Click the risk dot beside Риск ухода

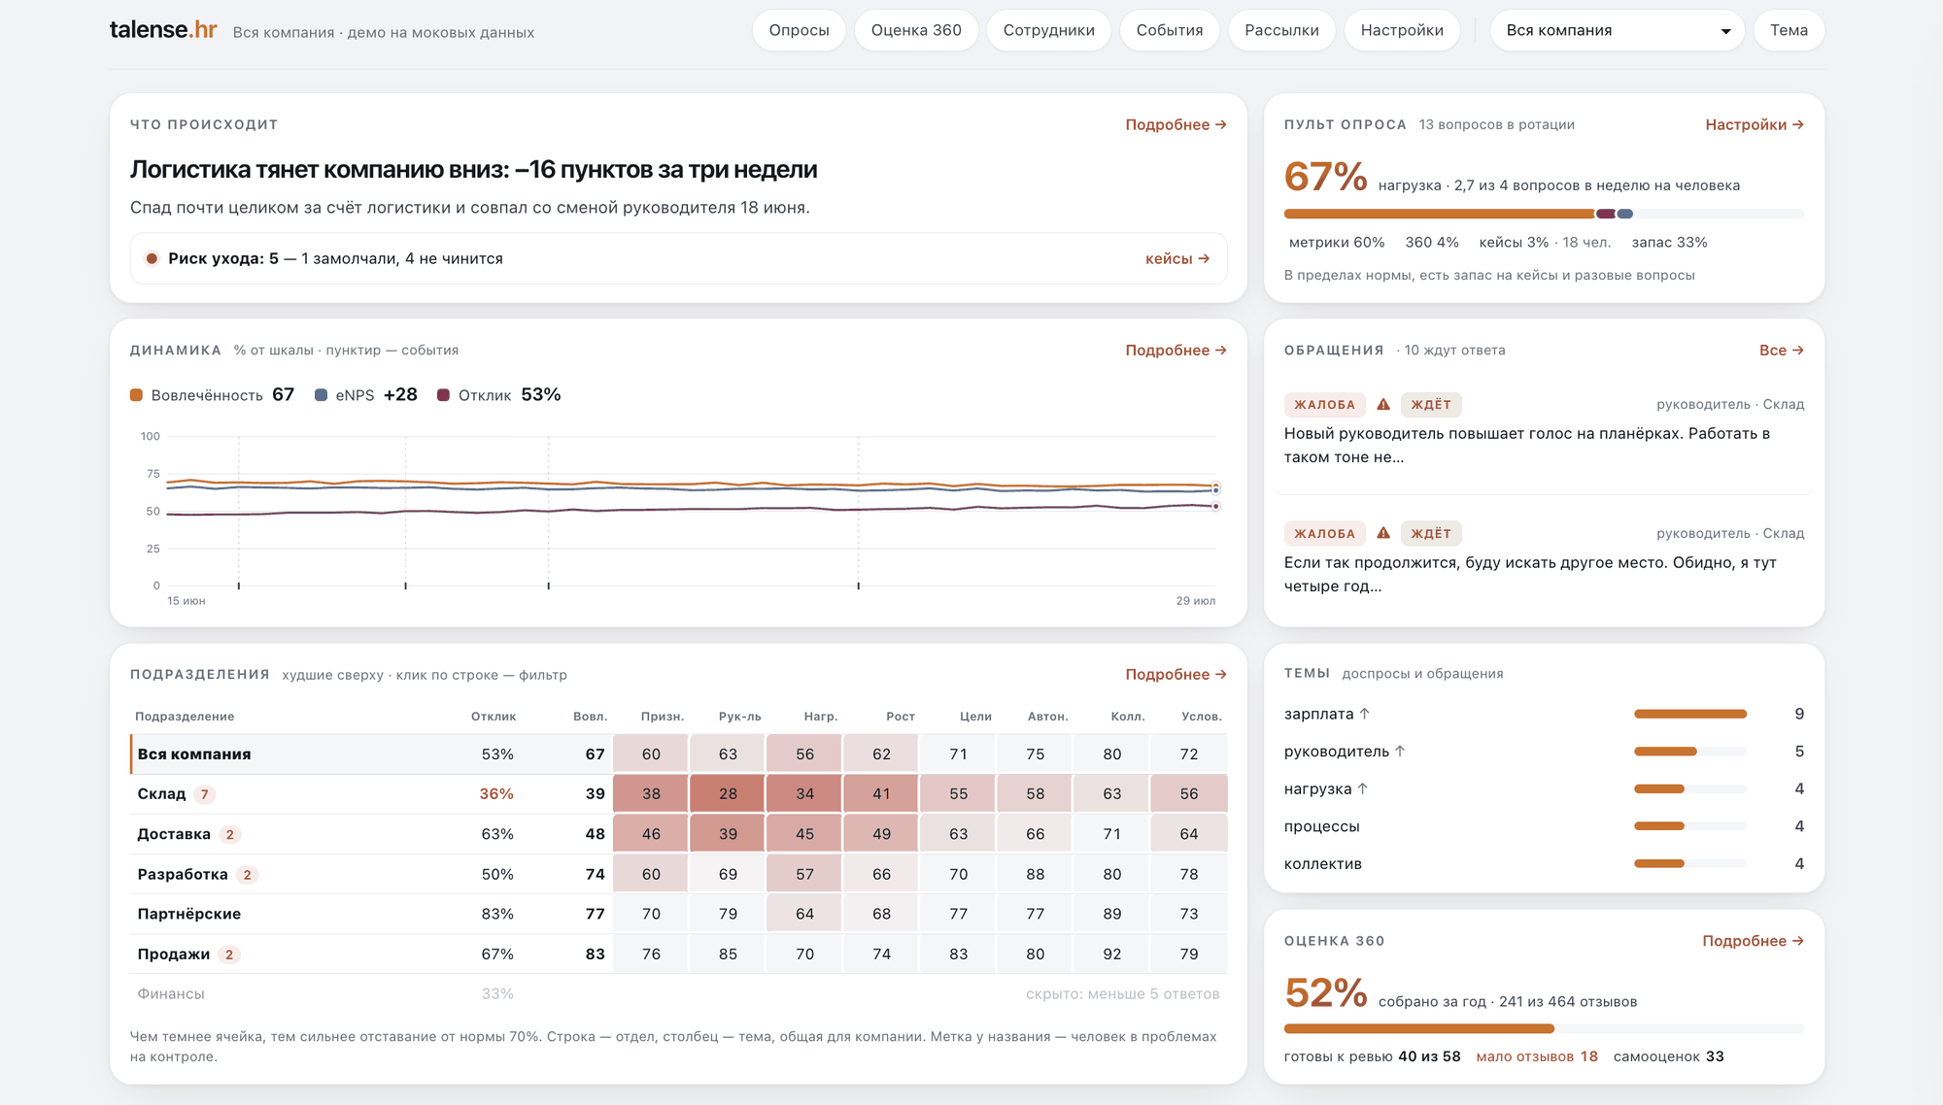[152, 258]
